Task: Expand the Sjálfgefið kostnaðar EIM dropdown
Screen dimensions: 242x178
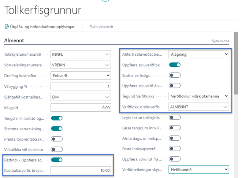Action: click(x=107, y=97)
